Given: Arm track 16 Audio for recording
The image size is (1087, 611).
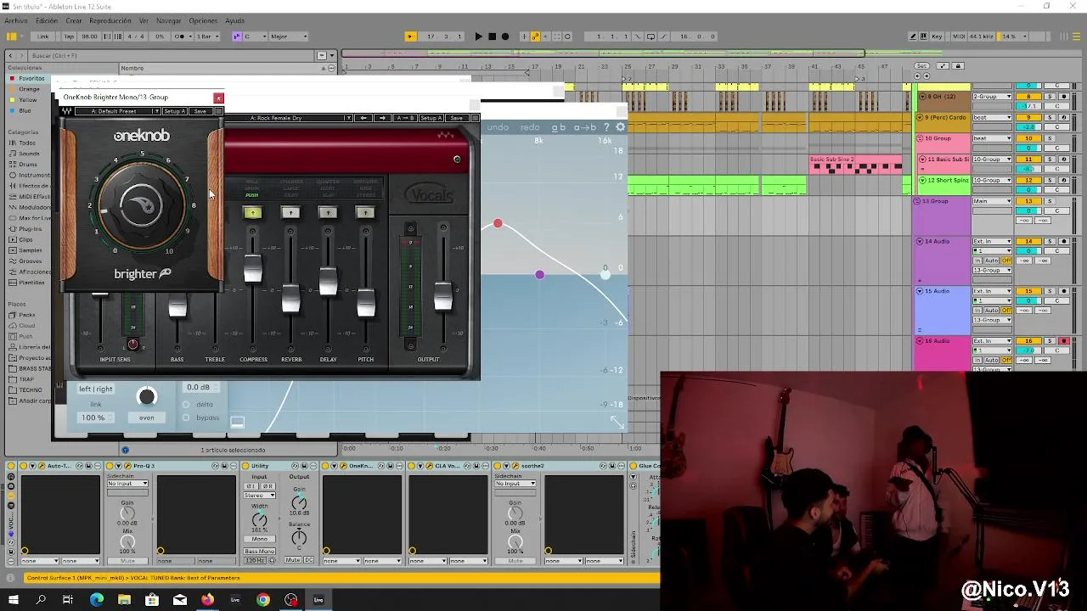Looking at the screenshot, I should [1063, 340].
